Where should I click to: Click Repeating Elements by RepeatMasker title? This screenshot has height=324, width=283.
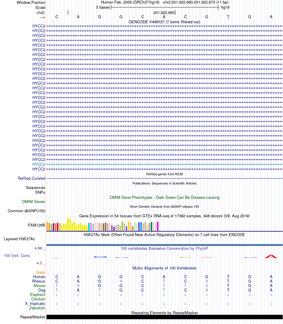(165, 313)
